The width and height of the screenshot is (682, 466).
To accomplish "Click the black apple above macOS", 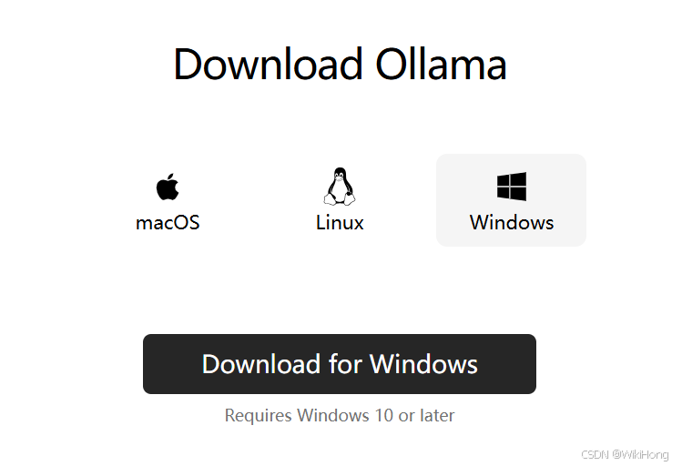I will [x=168, y=187].
